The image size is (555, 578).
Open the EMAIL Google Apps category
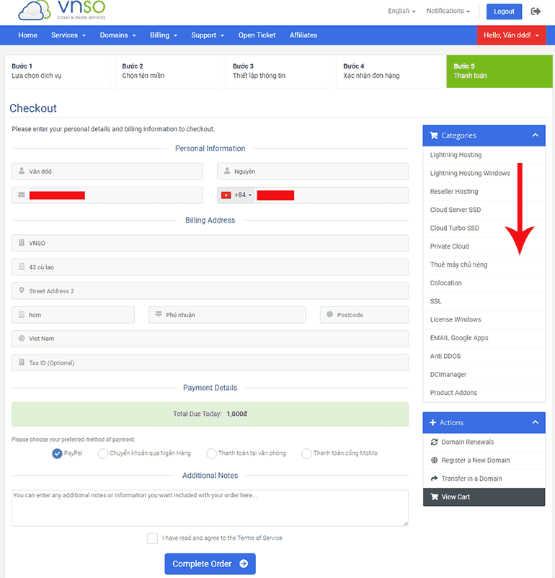[x=484, y=338]
